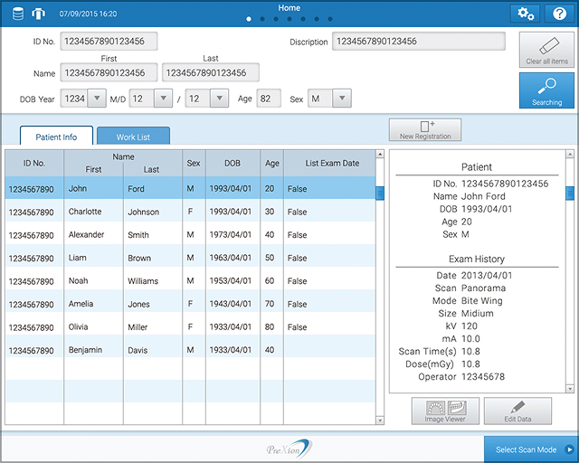Click the New Registration button
579x463 pixels.
(x=424, y=130)
